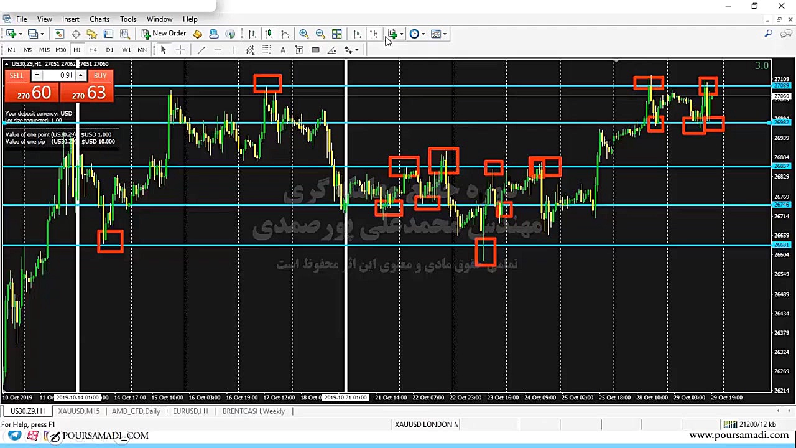Toggle chart shift from right border

click(x=373, y=34)
